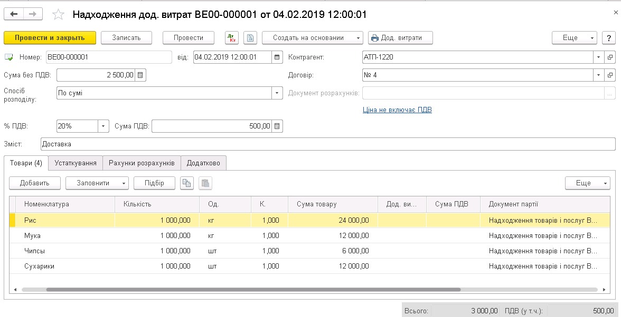Open the top Еще menu
621x317 pixels.
575,38
